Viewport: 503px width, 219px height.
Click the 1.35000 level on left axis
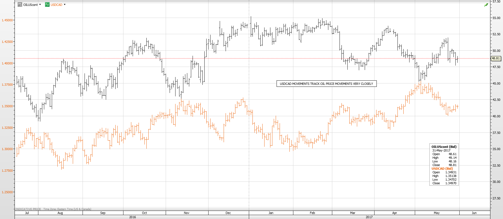(7, 106)
